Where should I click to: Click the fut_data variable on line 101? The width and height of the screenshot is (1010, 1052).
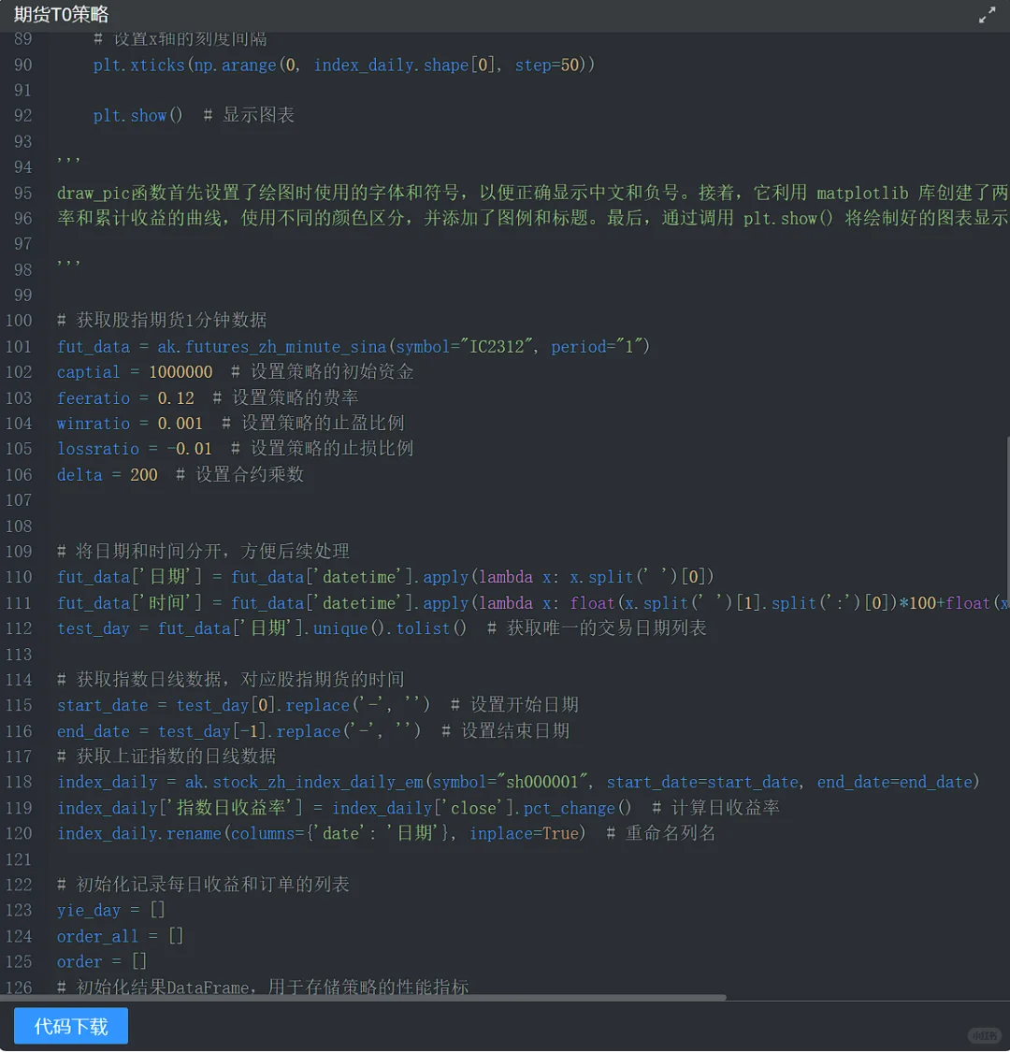94,347
